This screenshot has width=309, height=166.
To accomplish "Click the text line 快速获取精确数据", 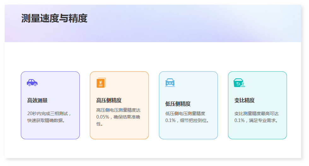I will click(x=46, y=120).
